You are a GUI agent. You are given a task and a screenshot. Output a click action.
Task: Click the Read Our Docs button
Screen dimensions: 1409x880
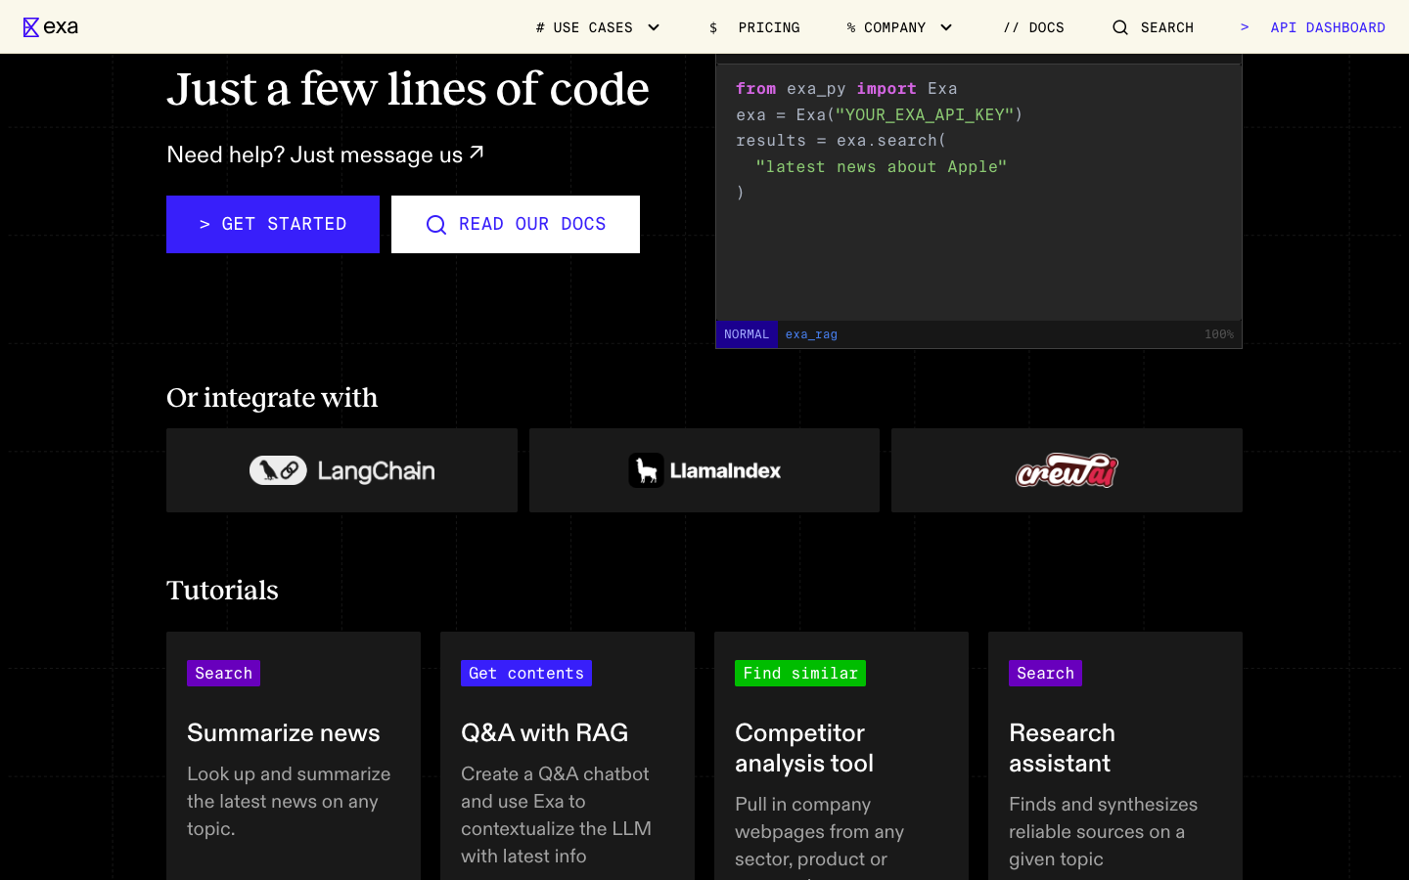516,224
